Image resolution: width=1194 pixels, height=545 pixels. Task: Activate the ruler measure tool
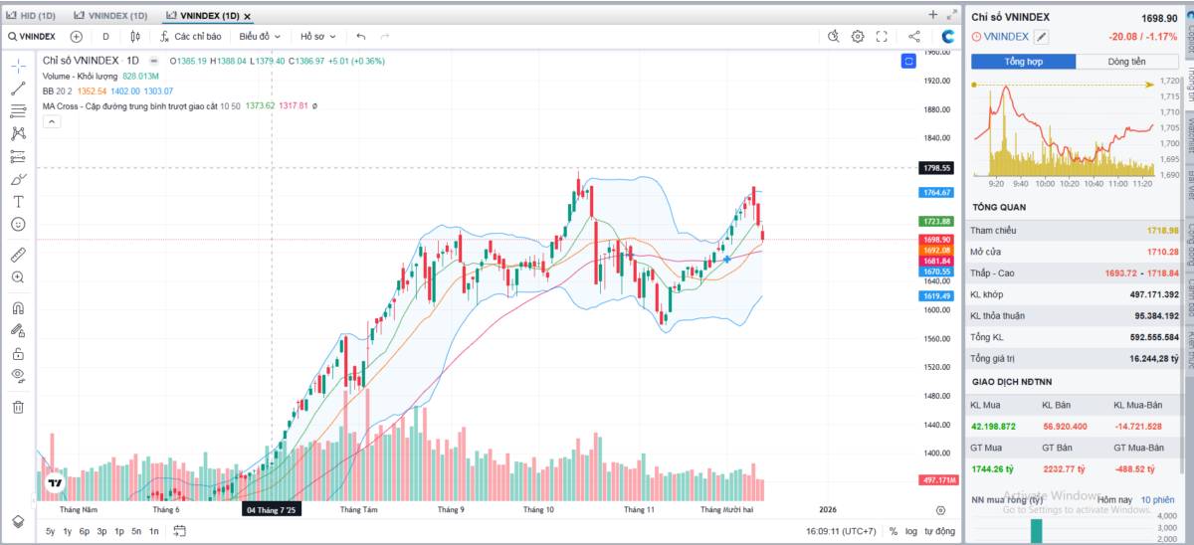[x=18, y=255]
